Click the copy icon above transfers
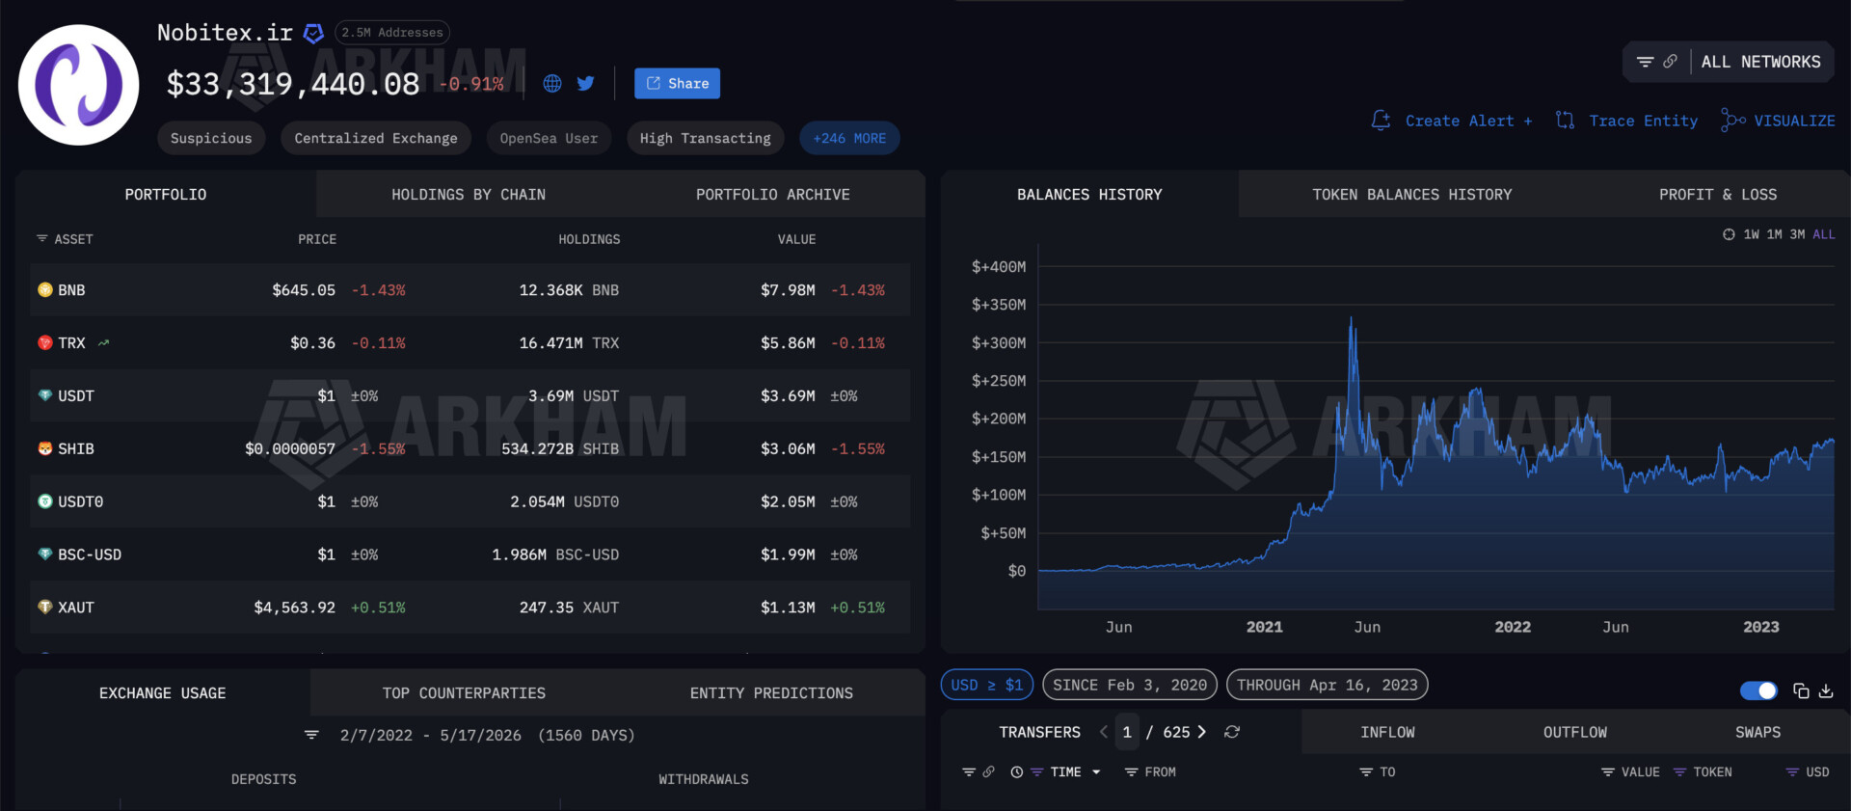1851x811 pixels. pos(1801,690)
